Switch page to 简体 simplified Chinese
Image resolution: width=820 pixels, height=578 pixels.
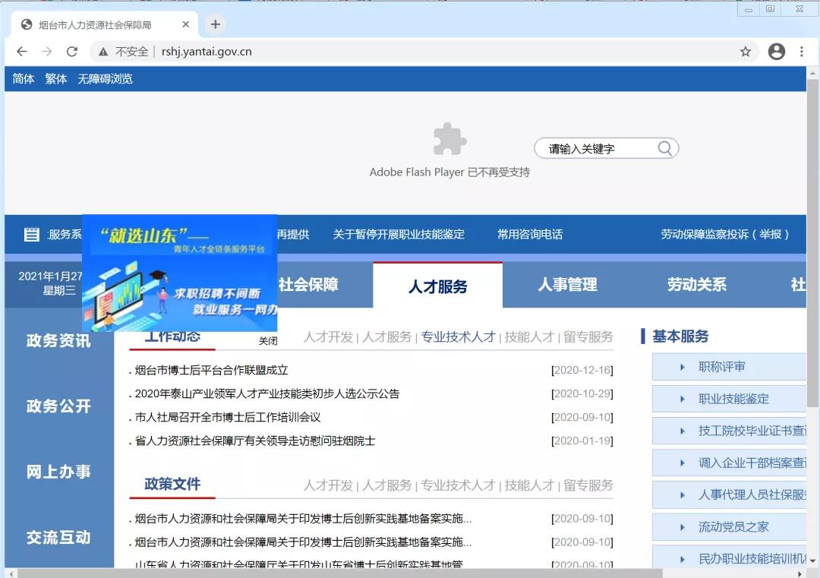click(x=23, y=78)
